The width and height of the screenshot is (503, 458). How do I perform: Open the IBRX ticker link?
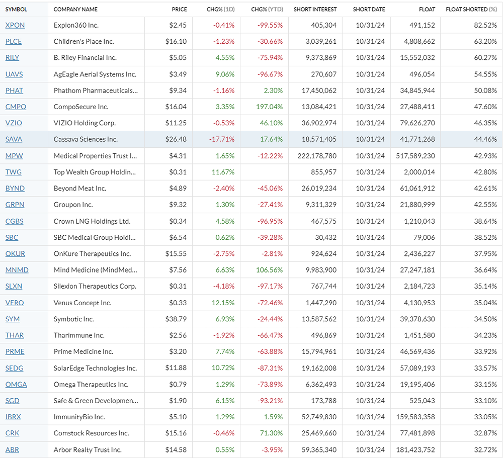coord(13,417)
